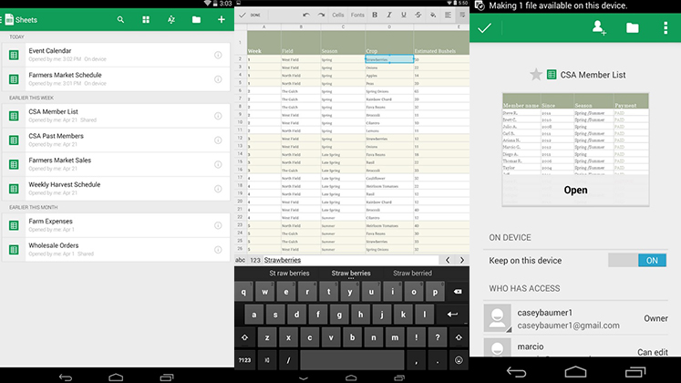The image size is (681, 383).
Task: Open overflow menu with three dots
Action: click(x=666, y=28)
